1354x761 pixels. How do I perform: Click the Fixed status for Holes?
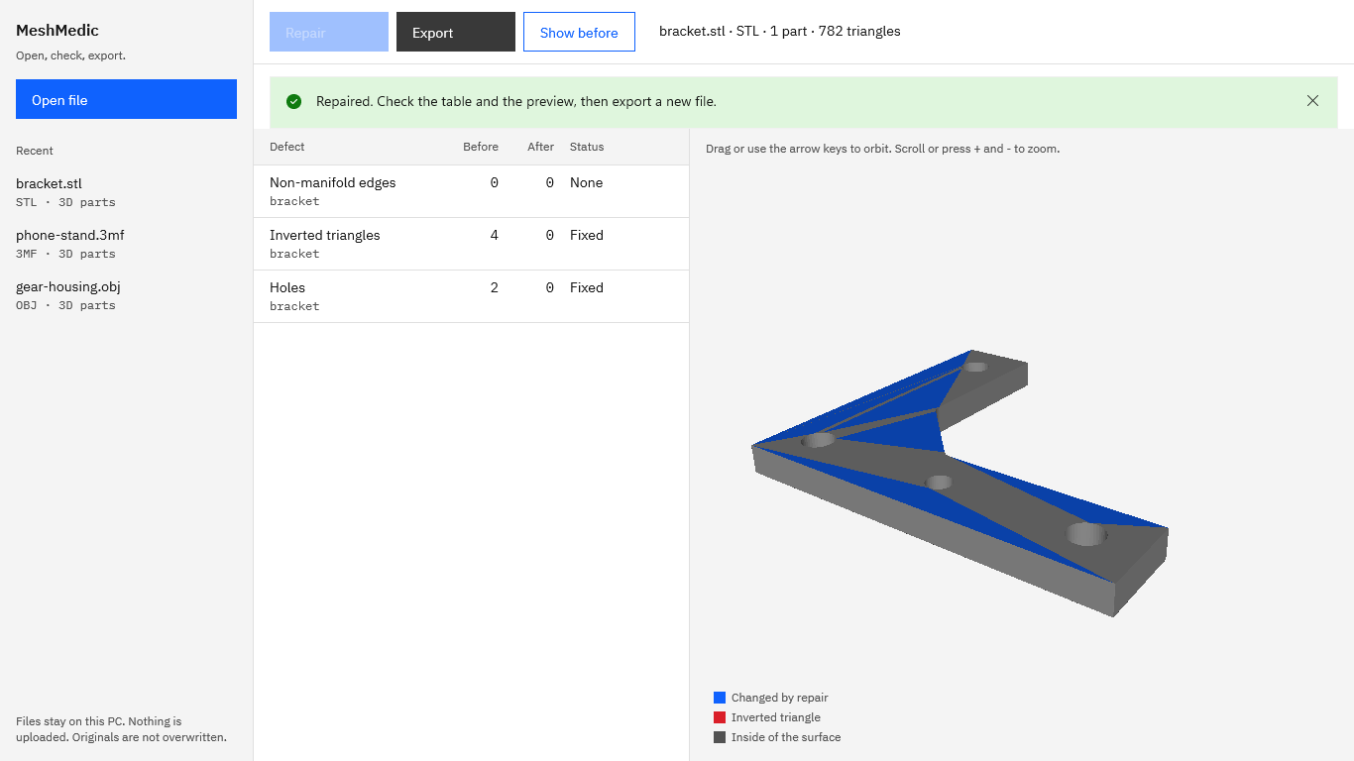[587, 287]
